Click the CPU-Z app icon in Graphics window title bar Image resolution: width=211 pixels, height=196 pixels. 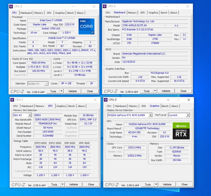coord(106,100)
